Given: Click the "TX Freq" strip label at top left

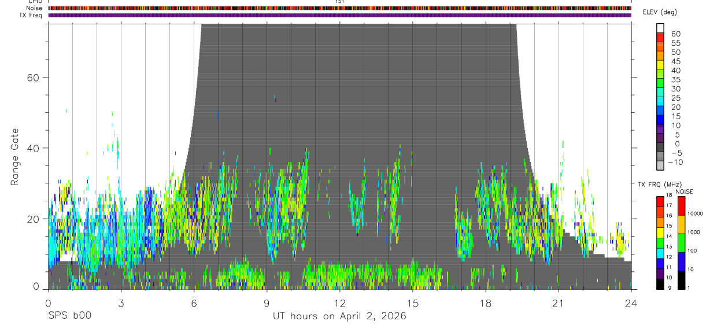Looking at the screenshot, I should point(31,15).
